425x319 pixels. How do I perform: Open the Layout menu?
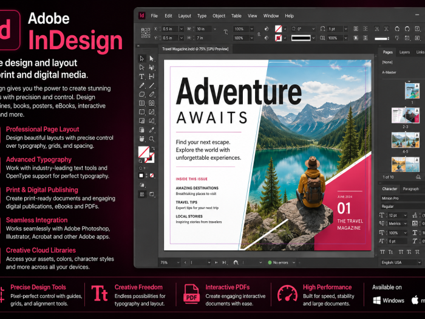click(185, 16)
